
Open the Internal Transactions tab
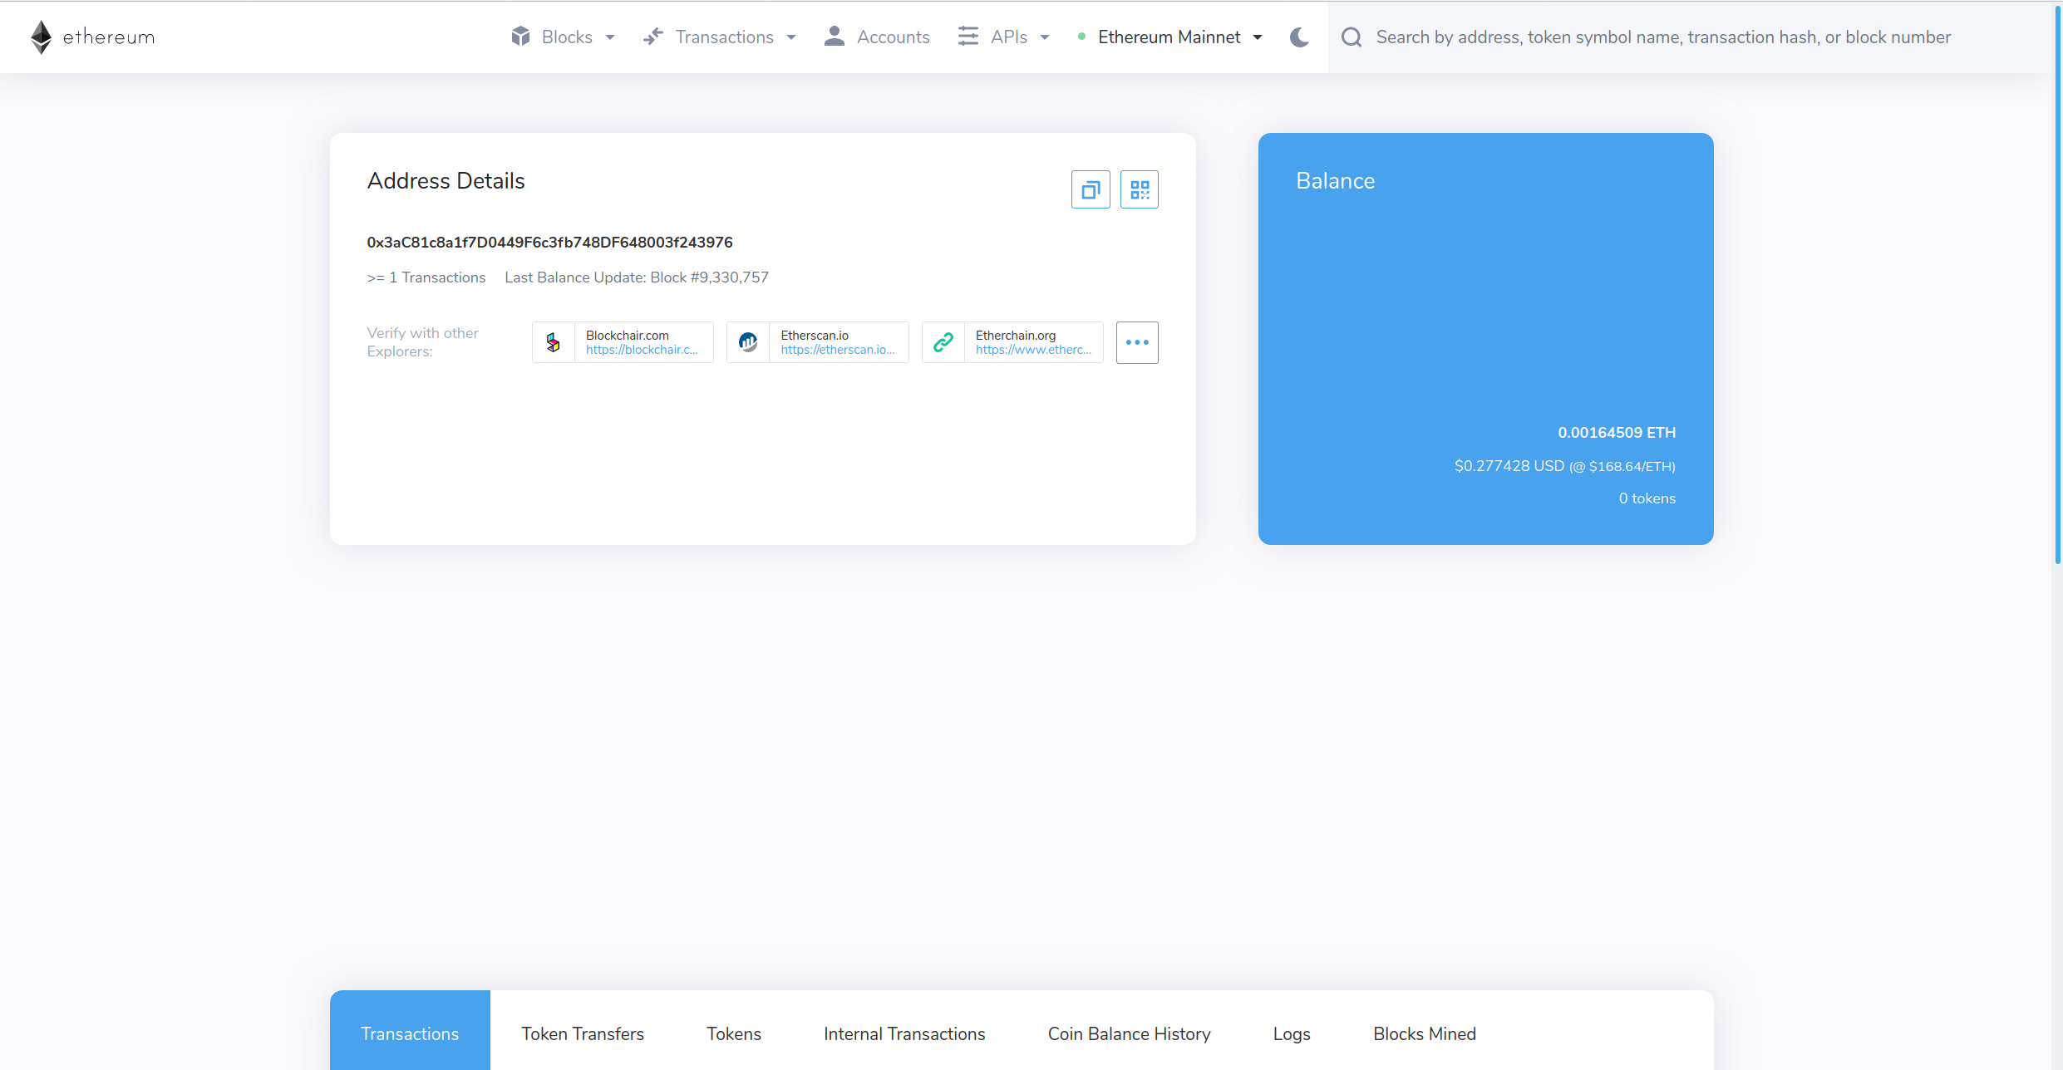(x=904, y=1033)
